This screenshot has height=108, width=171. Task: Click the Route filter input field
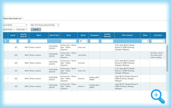pyautogui.click(x=69, y=41)
